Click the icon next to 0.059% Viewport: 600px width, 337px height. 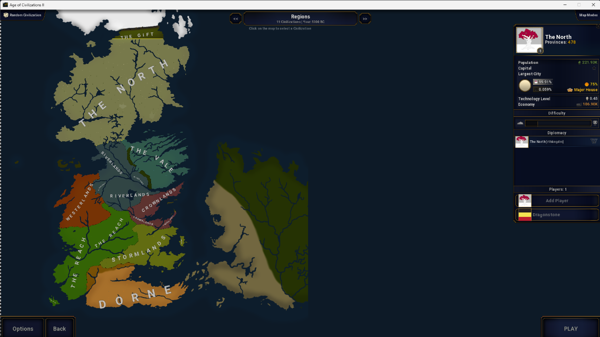[536, 90]
